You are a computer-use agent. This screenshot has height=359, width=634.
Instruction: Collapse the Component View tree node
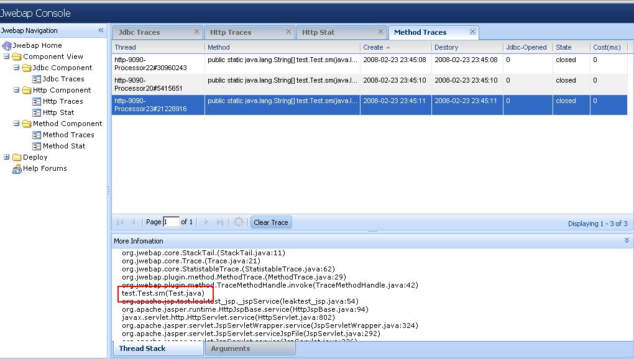pos(6,57)
